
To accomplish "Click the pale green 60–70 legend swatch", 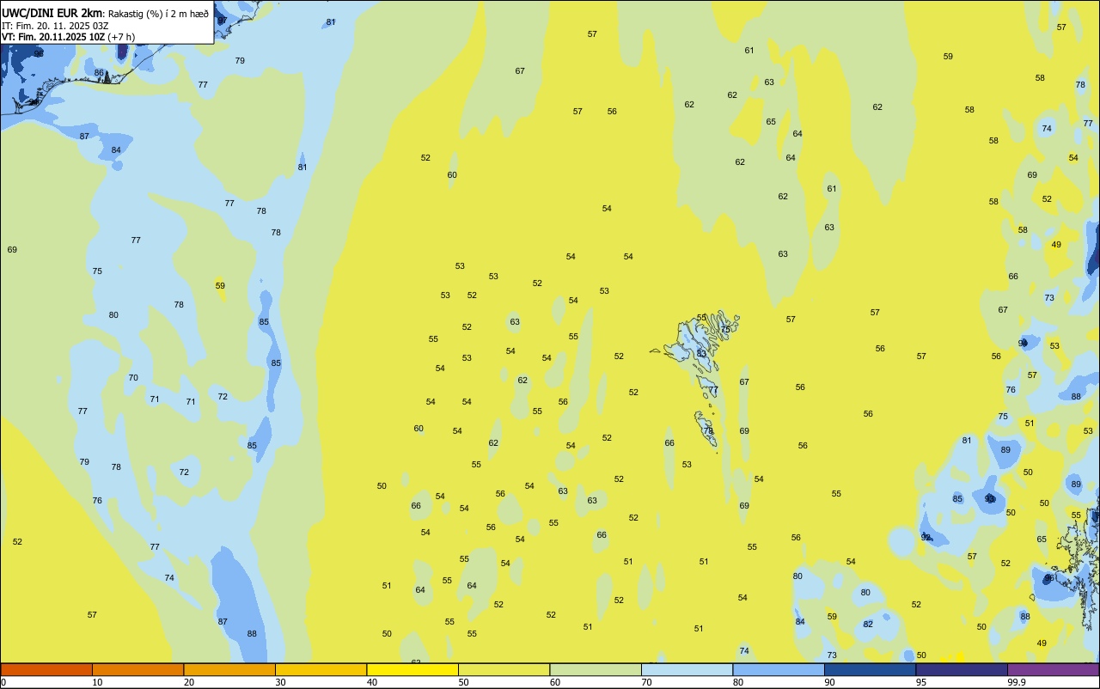I will click(x=596, y=669).
